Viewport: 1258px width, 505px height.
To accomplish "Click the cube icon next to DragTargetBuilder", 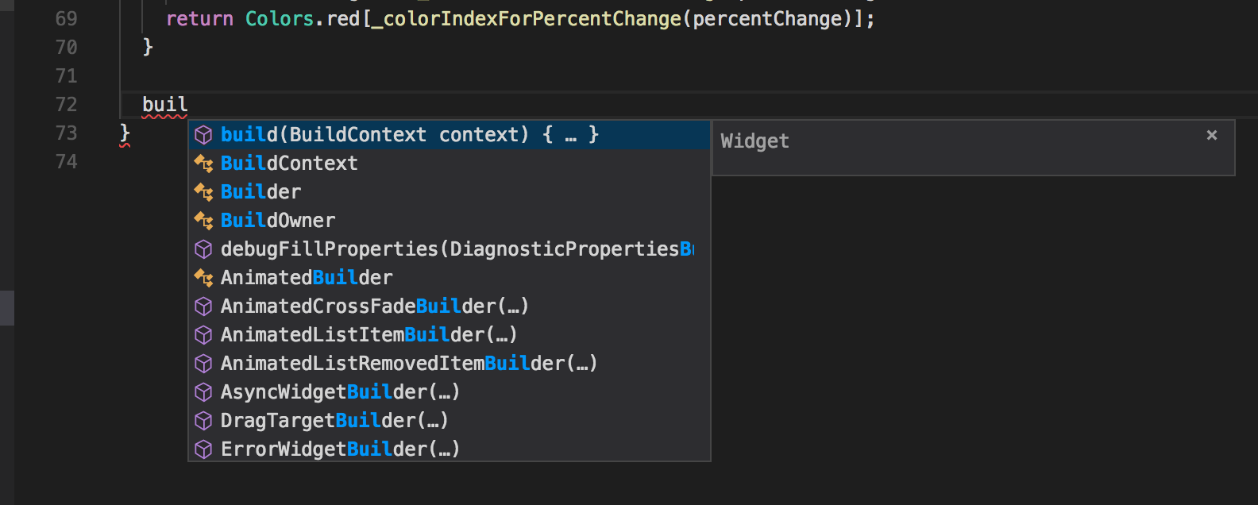I will 203,420.
